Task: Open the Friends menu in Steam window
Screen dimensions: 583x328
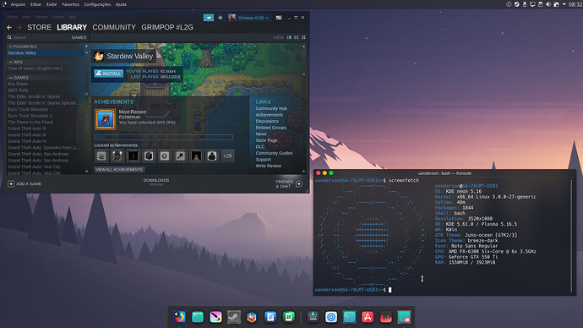Action: 41,17
